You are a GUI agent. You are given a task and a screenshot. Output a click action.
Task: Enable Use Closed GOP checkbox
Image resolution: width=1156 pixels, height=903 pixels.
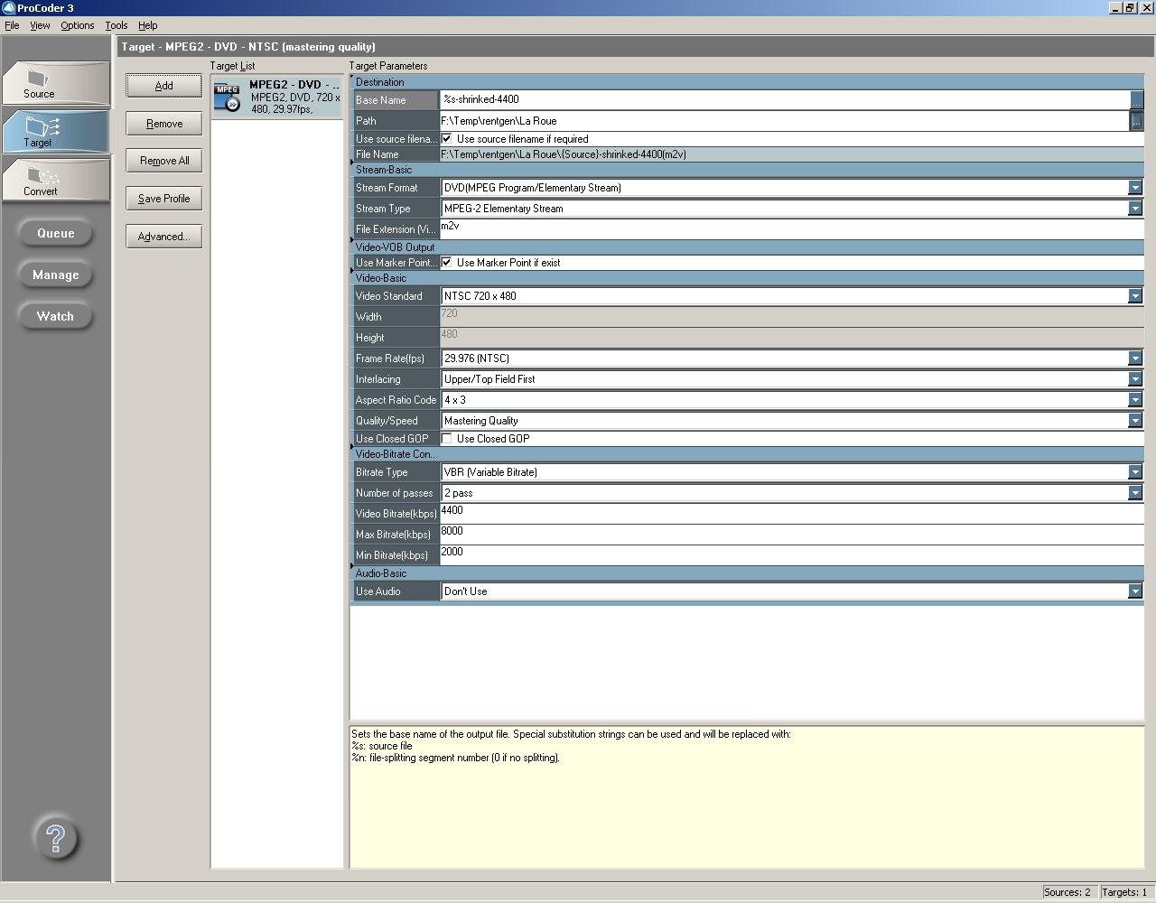tap(446, 438)
